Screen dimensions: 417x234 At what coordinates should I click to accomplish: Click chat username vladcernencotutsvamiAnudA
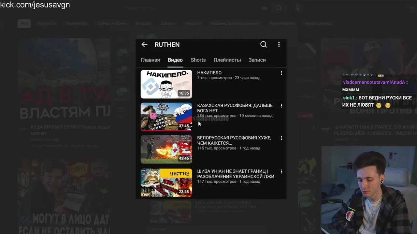point(374,82)
